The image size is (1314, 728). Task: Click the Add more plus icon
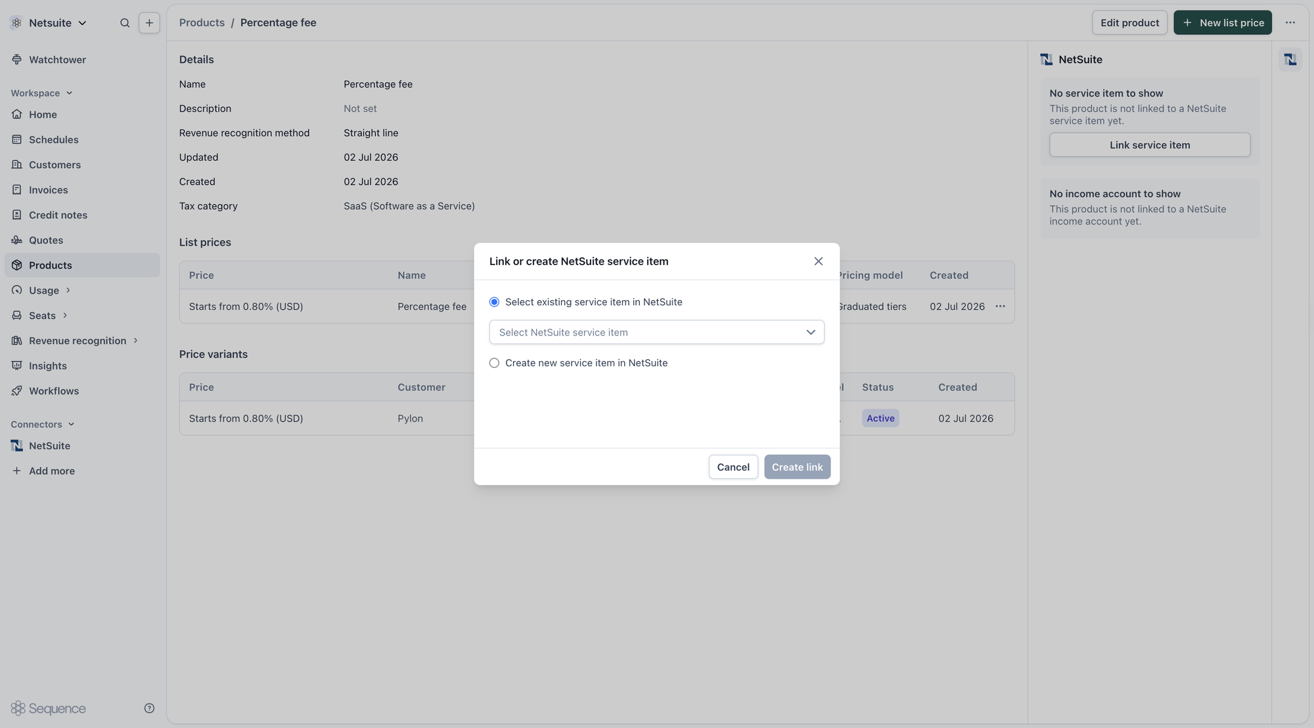(x=17, y=471)
